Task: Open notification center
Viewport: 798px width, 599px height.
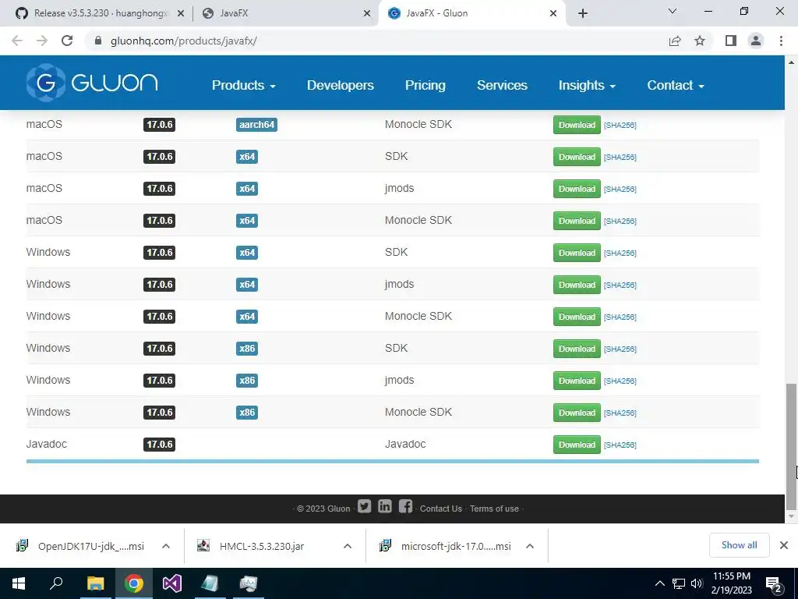Action: [774, 583]
